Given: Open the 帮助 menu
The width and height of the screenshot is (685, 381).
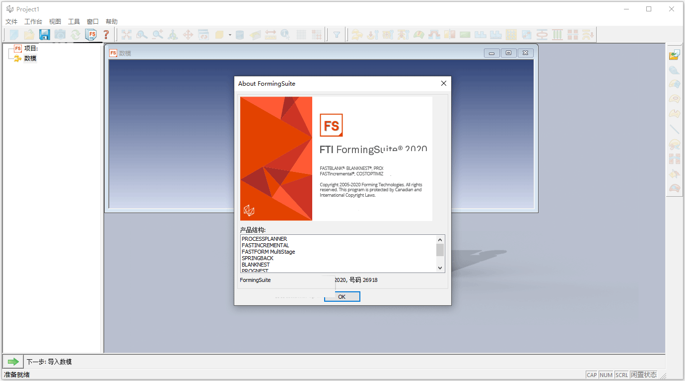Looking at the screenshot, I should [x=112, y=22].
